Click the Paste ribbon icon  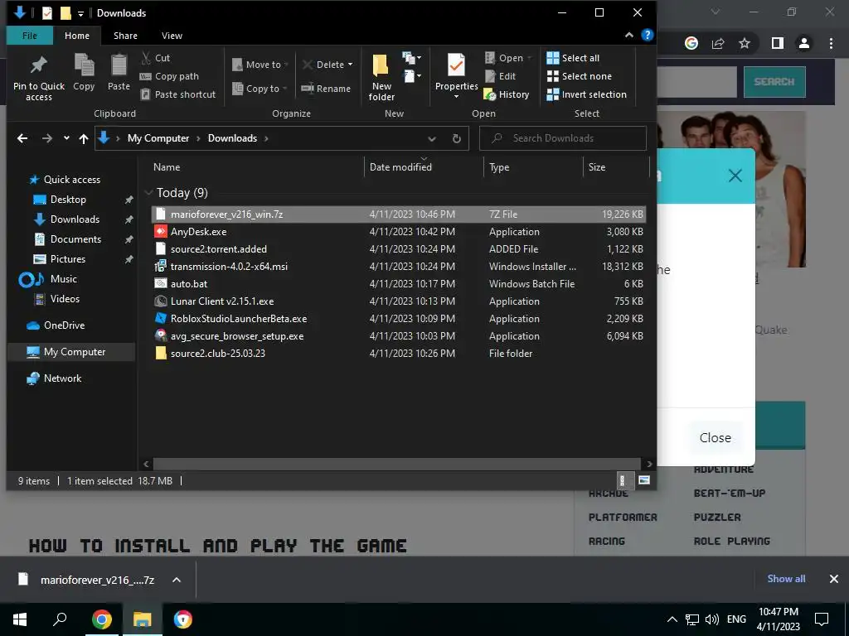(x=119, y=66)
